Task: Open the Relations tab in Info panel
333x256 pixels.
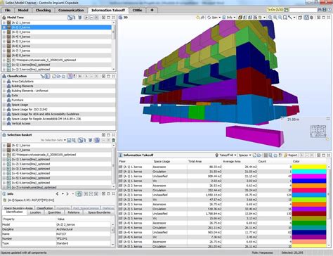Action: 74,212
